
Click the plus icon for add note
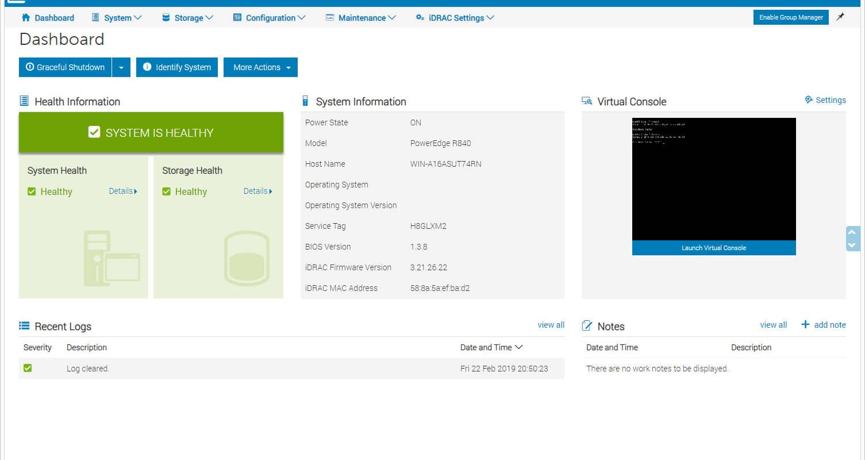coord(805,324)
